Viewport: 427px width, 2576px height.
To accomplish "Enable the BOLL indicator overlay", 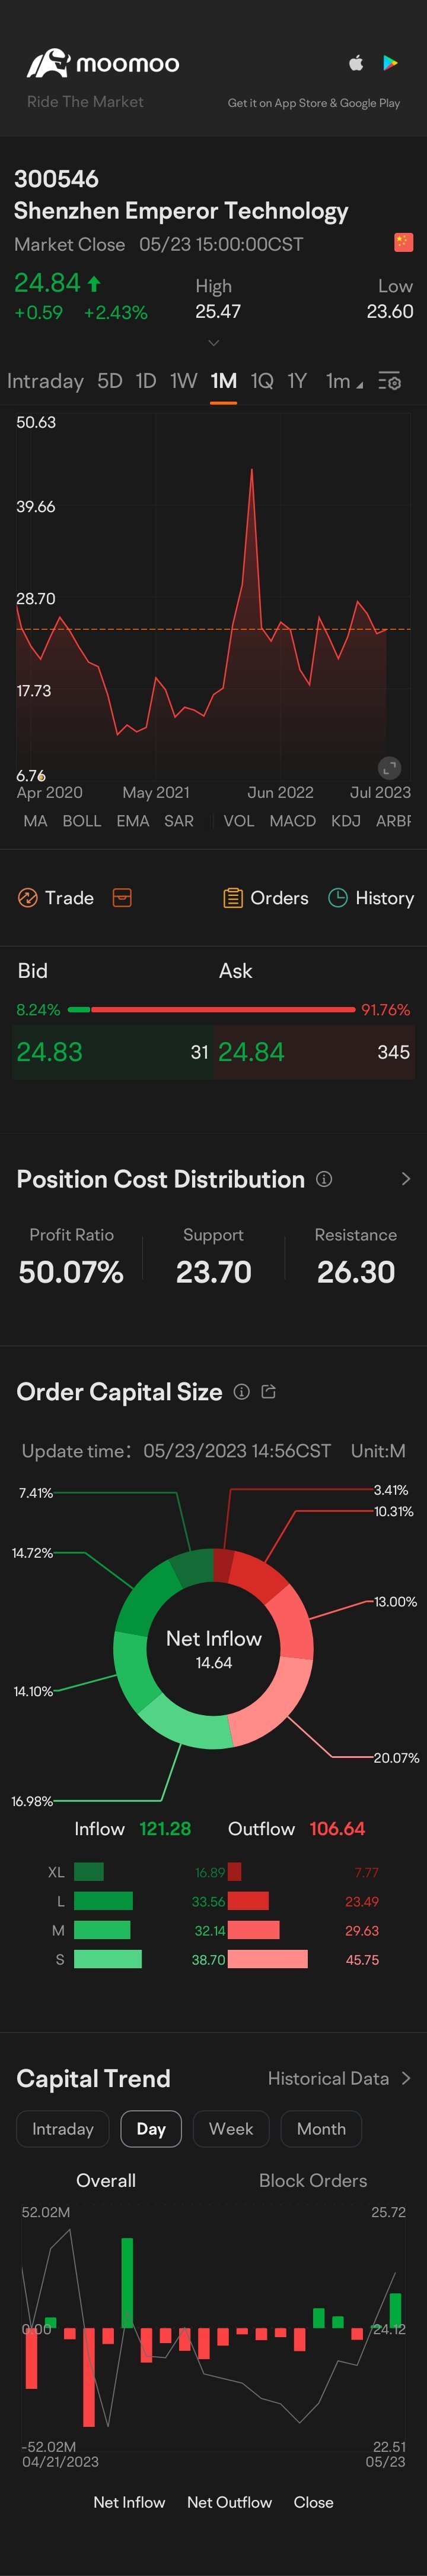I will pos(82,821).
